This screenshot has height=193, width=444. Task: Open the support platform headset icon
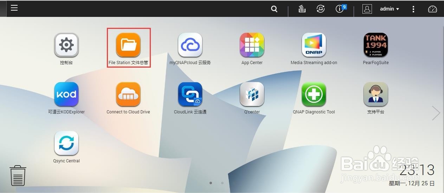click(x=376, y=94)
